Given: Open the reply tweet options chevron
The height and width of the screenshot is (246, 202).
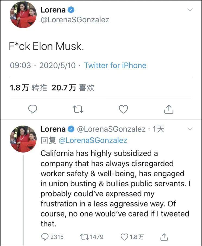Looking at the screenshot, I should coord(190,129).
